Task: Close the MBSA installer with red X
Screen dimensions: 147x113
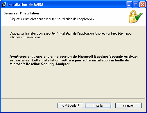Action: [x=142, y=5]
